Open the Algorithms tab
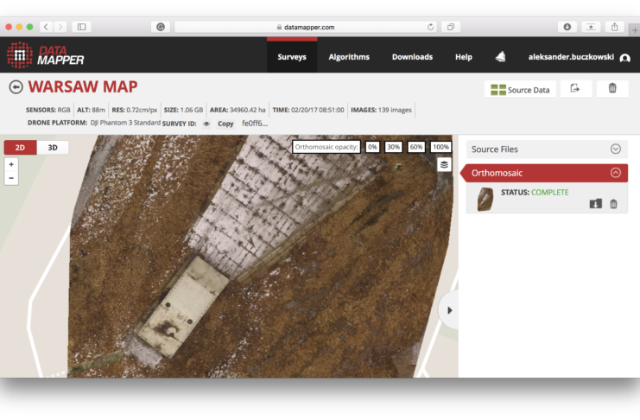 click(x=349, y=57)
